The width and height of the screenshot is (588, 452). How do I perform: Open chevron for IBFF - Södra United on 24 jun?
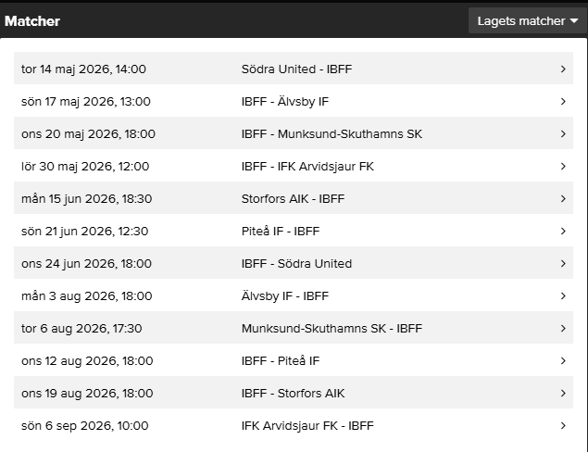pyautogui.click(x=563, y=264)
